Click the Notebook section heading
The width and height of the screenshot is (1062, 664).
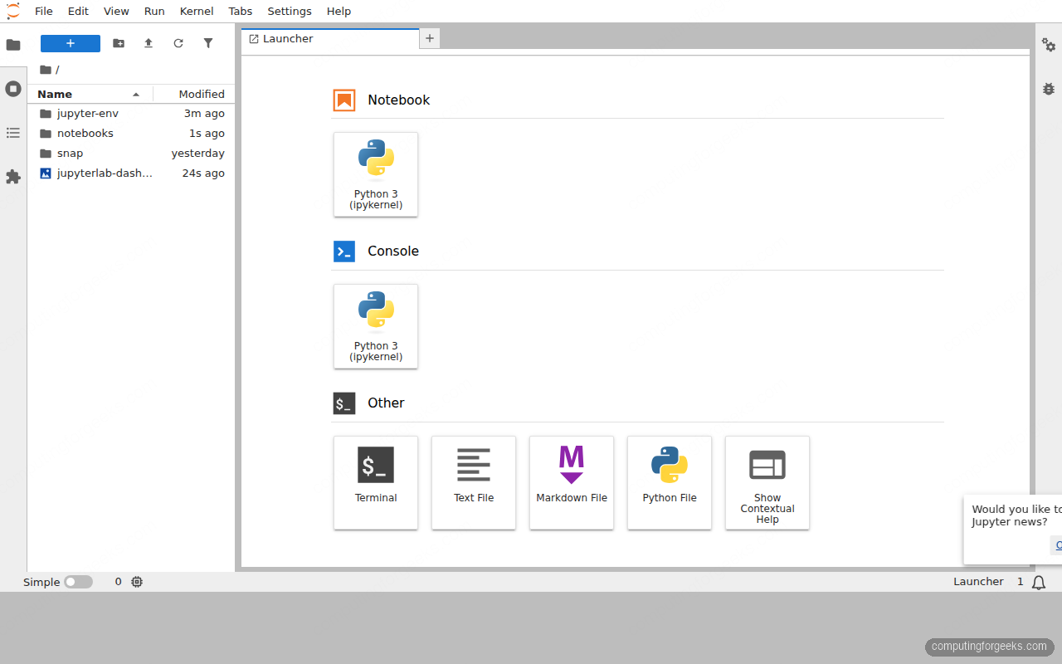pyautogui.click(x=399, y=100)
